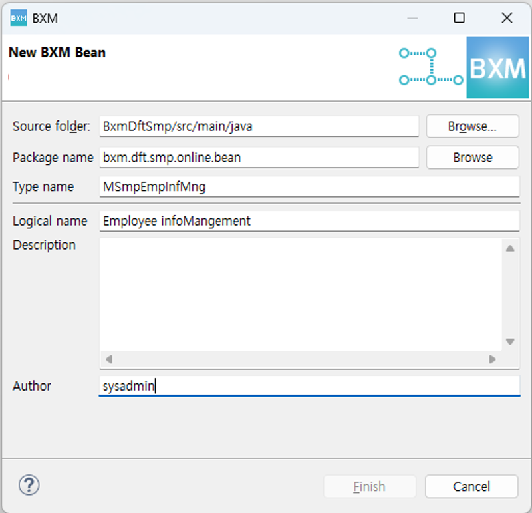Screen dimensions: 532x513
Task: Click the Description left scroll arrow
Action: [109, 359]
